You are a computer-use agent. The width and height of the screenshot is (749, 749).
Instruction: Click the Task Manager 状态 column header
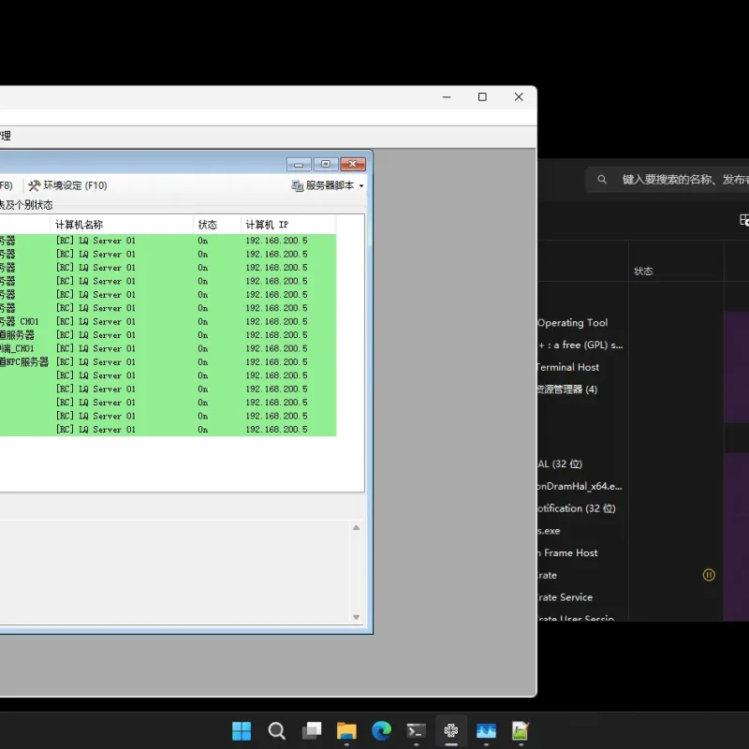643,272
